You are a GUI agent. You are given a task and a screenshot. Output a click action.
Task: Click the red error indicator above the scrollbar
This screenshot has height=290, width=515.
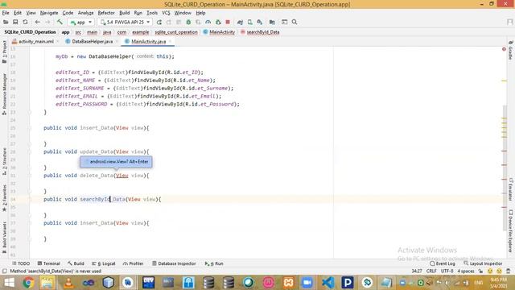(x=504, y=49)
